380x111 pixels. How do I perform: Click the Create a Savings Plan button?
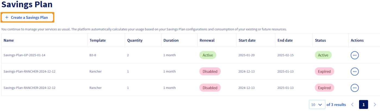27,17
